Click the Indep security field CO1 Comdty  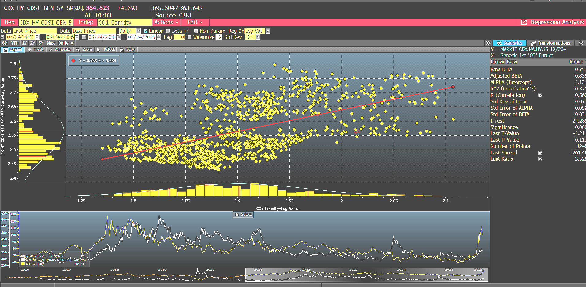(x=125, y=22)
